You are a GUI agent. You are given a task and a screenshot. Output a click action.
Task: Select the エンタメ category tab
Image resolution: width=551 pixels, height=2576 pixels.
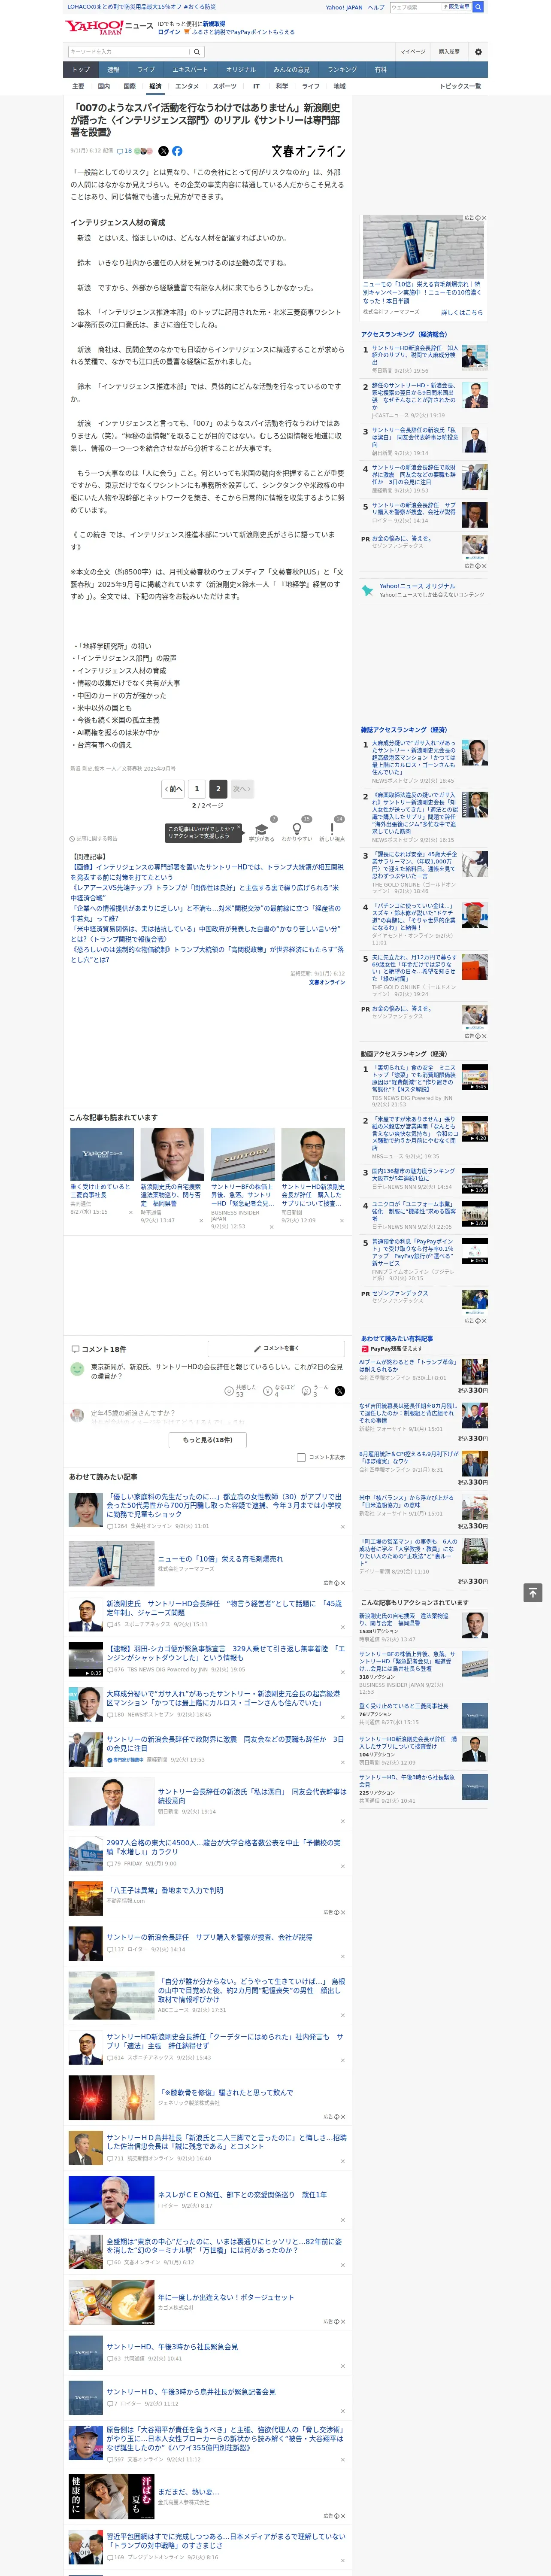coord(187,86)
